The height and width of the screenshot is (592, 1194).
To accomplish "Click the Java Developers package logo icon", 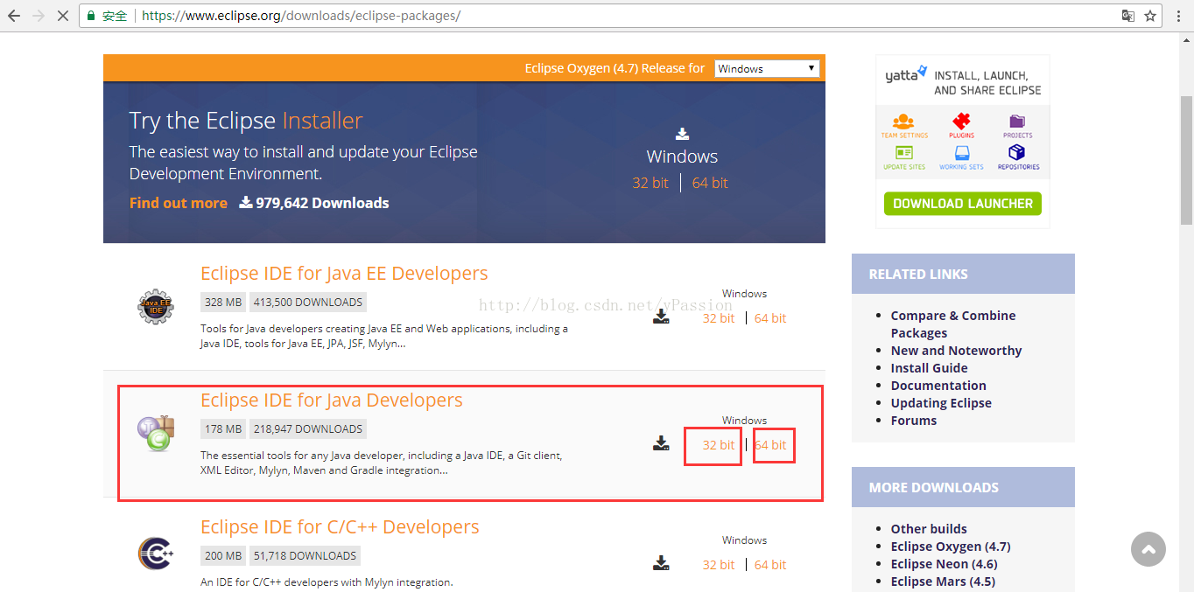I will 156,434.
